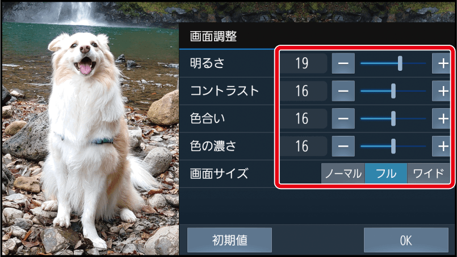The image size is (457, 257).
Task: Select ワイド screen size
Action: pyautogui.click(x=429, y=174)
